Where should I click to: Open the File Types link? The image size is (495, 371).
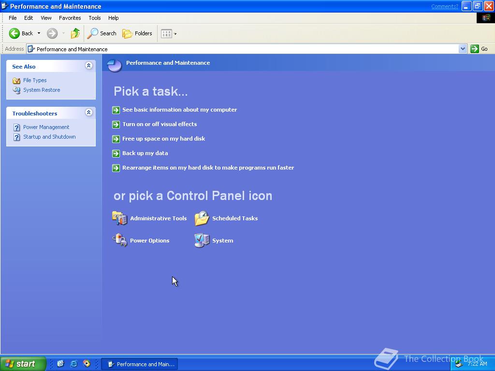(x=35, y=81)
